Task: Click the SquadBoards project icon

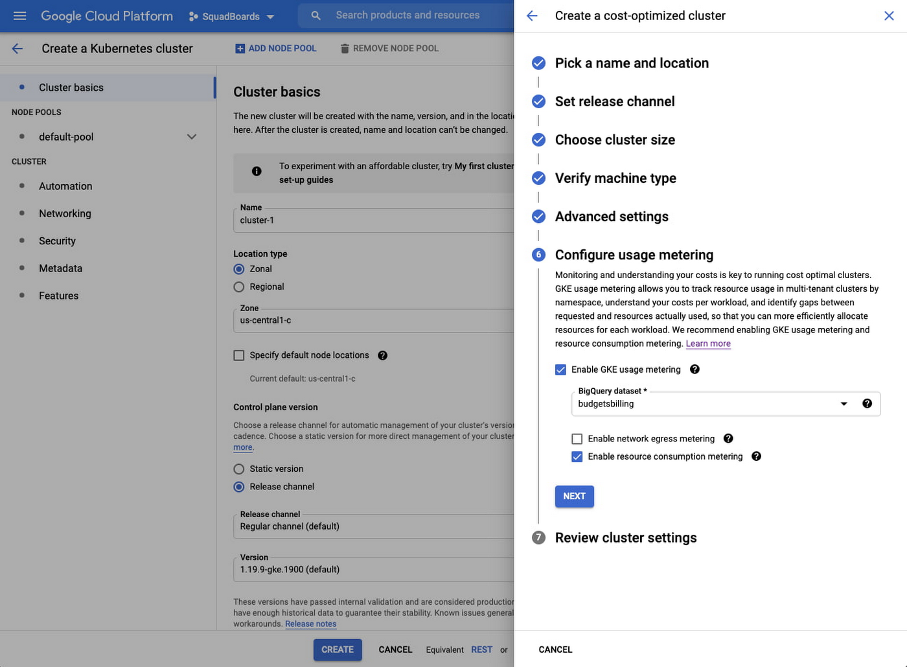Action: [x=193, y=16]
